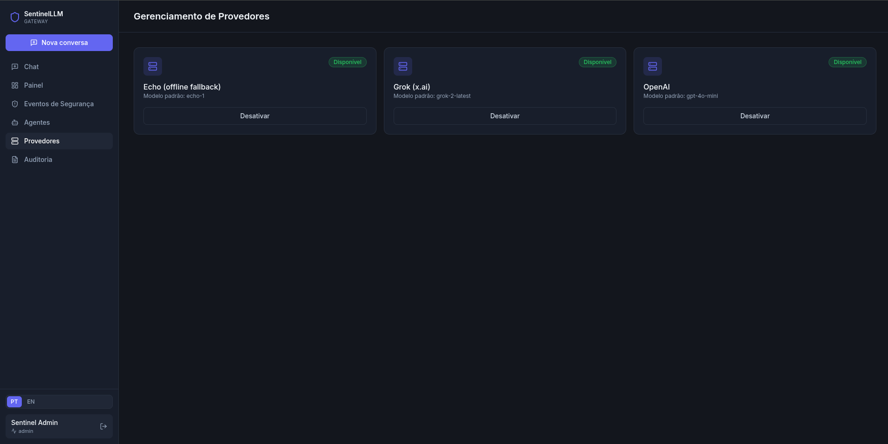
Task: Click the OpenAI card title
Action: 656,87
